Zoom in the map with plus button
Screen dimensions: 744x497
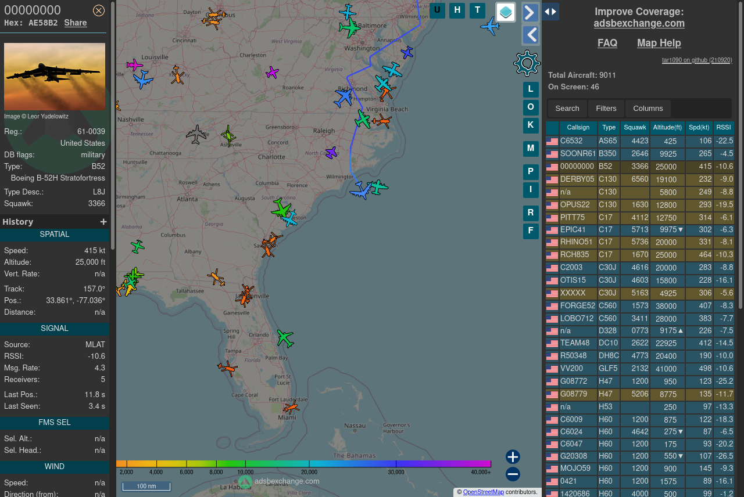(x=513, y=457)
